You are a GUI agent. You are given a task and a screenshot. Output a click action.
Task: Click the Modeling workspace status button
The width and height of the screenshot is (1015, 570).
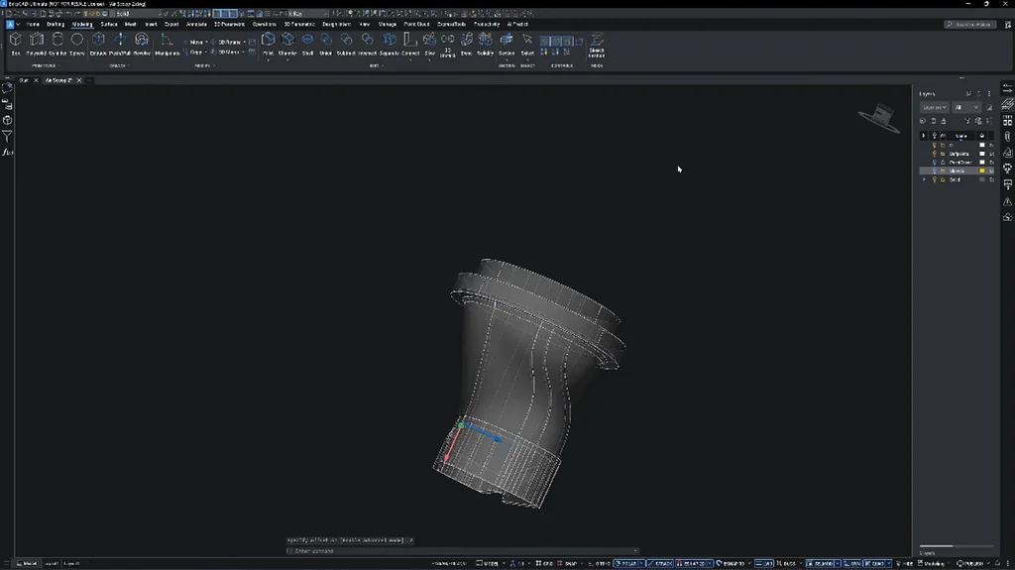pos(933,563)
